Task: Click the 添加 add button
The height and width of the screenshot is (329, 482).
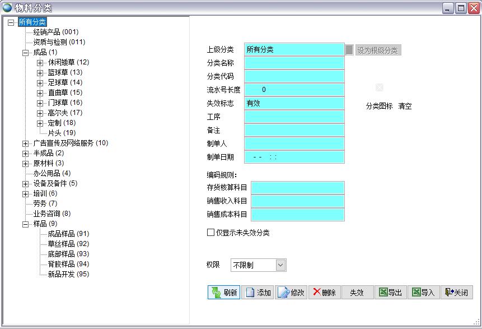Action: point(258,293)
